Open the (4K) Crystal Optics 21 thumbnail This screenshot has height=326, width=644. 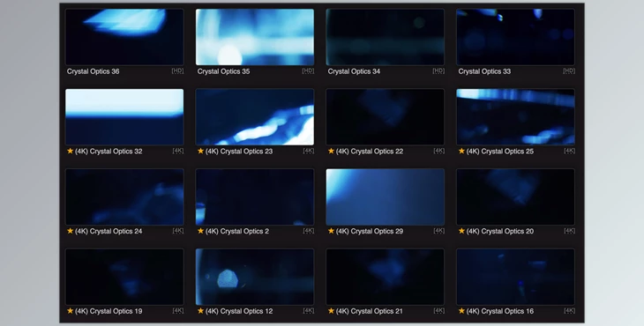[386, 277]
